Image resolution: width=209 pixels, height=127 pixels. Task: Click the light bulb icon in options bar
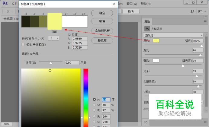(8, 11)
